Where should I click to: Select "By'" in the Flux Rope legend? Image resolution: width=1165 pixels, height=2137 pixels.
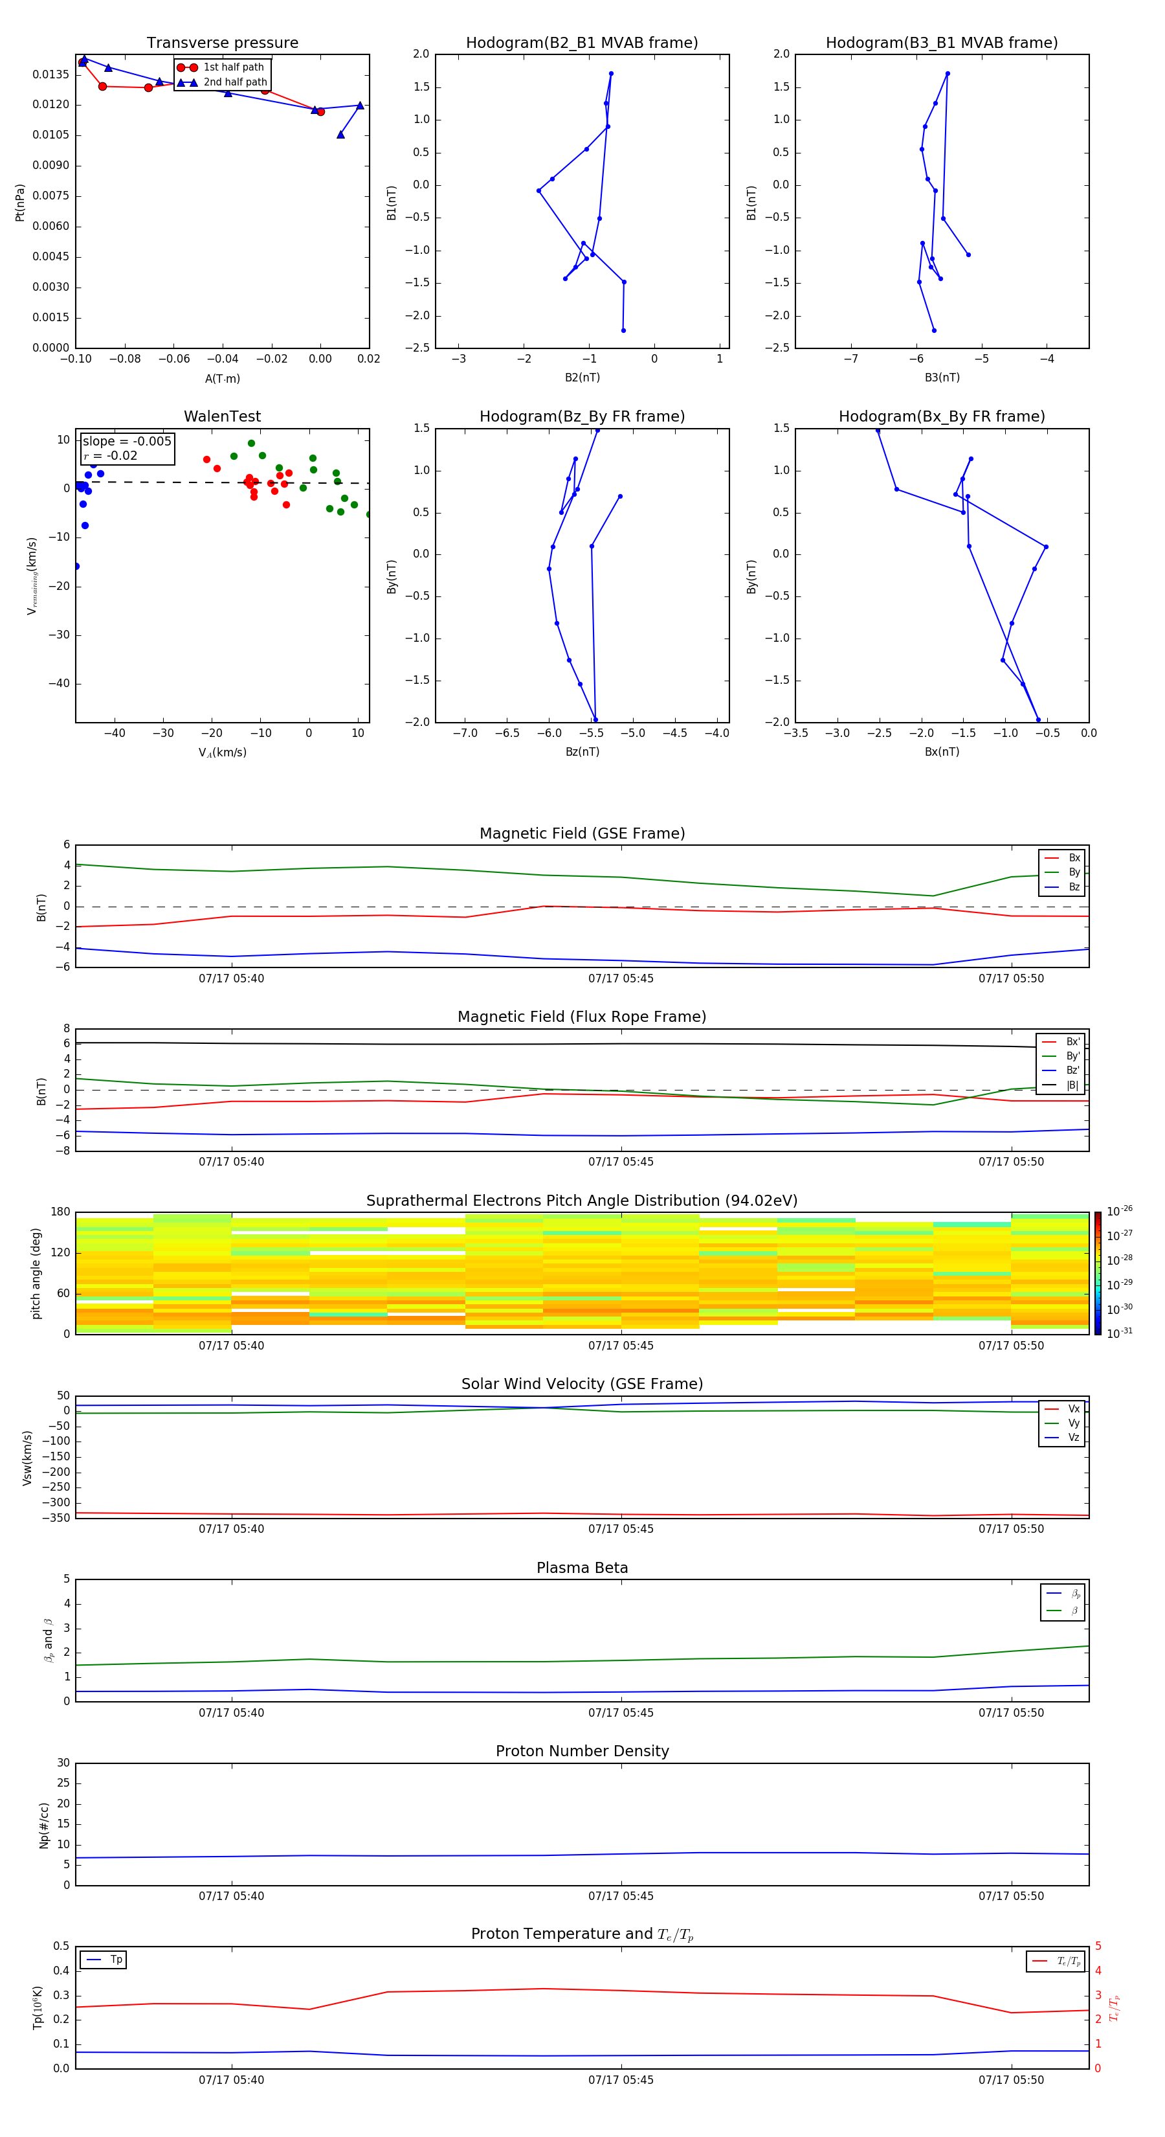tap(1061, 1056)
